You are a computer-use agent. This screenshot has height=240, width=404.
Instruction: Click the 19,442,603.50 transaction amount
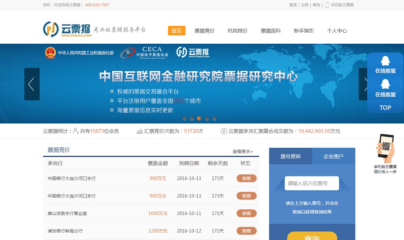coord(314,131)
